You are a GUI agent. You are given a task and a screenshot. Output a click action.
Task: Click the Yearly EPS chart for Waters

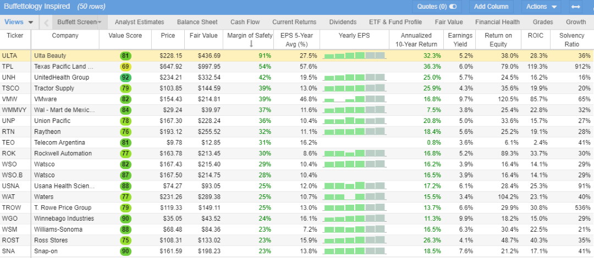point(355,197)
